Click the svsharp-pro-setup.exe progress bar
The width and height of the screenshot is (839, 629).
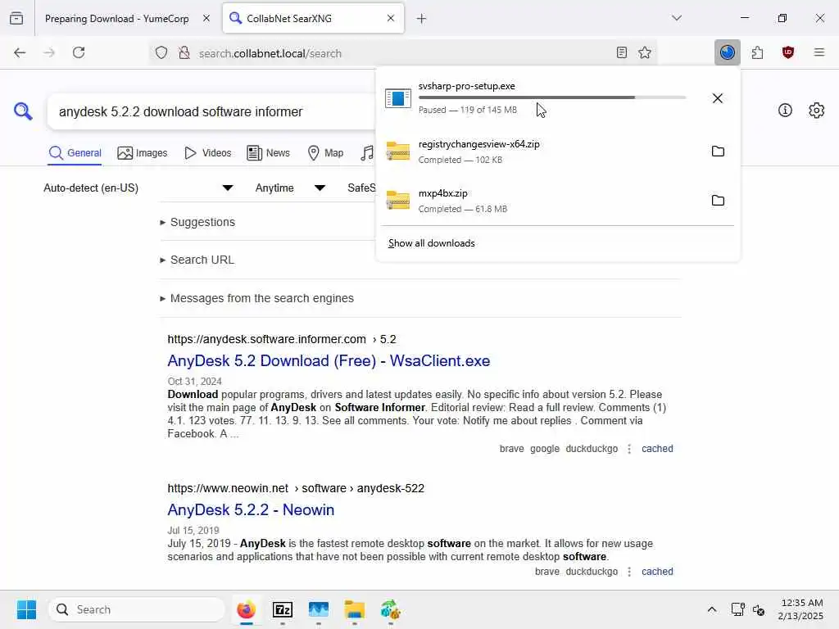(x=552, y=97)
